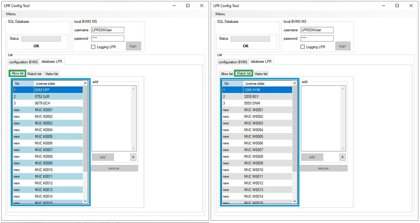
Task: Open Menu in the left Allow list window
Action: 11,14
